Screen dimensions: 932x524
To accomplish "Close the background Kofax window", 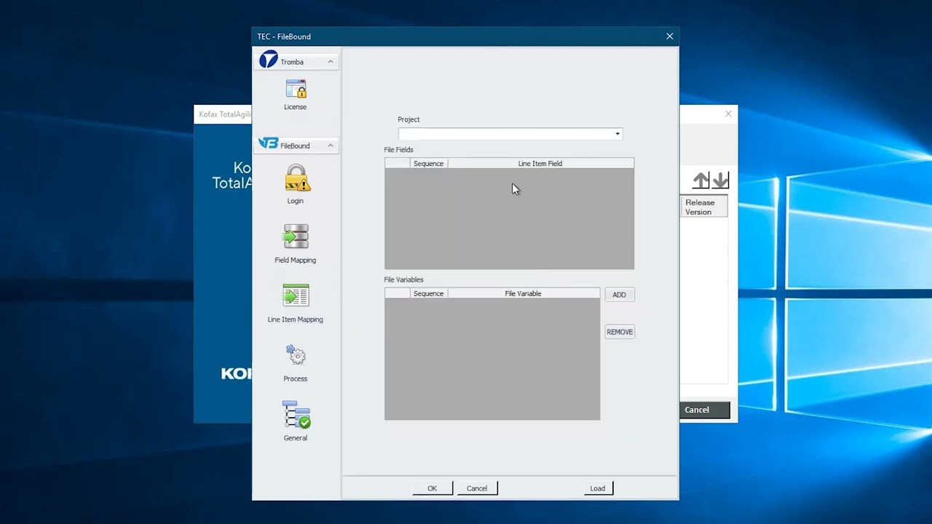I will [x=728, y=114].
